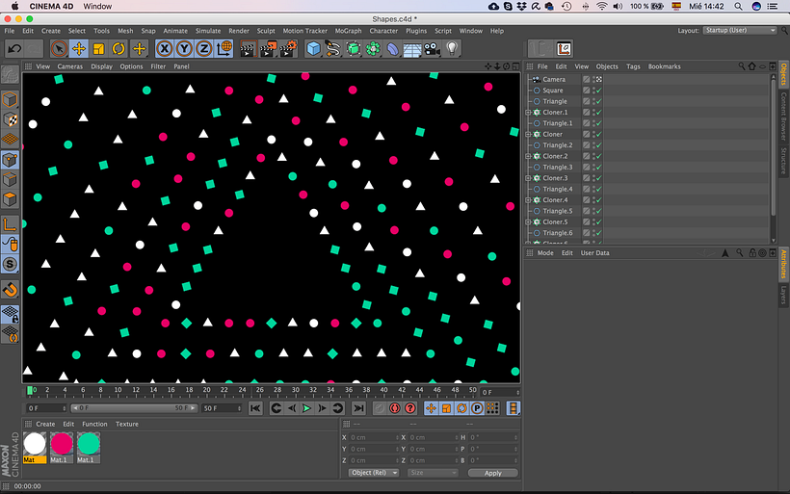Activate the Move tool in top toolbar
790x494 pixels.
tap(79, 49)
